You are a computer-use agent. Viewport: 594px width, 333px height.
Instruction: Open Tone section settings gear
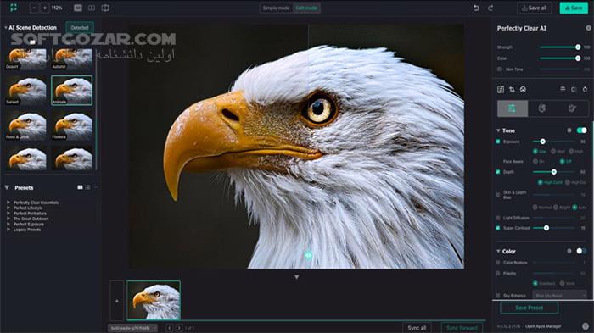[x=569, y=130]
